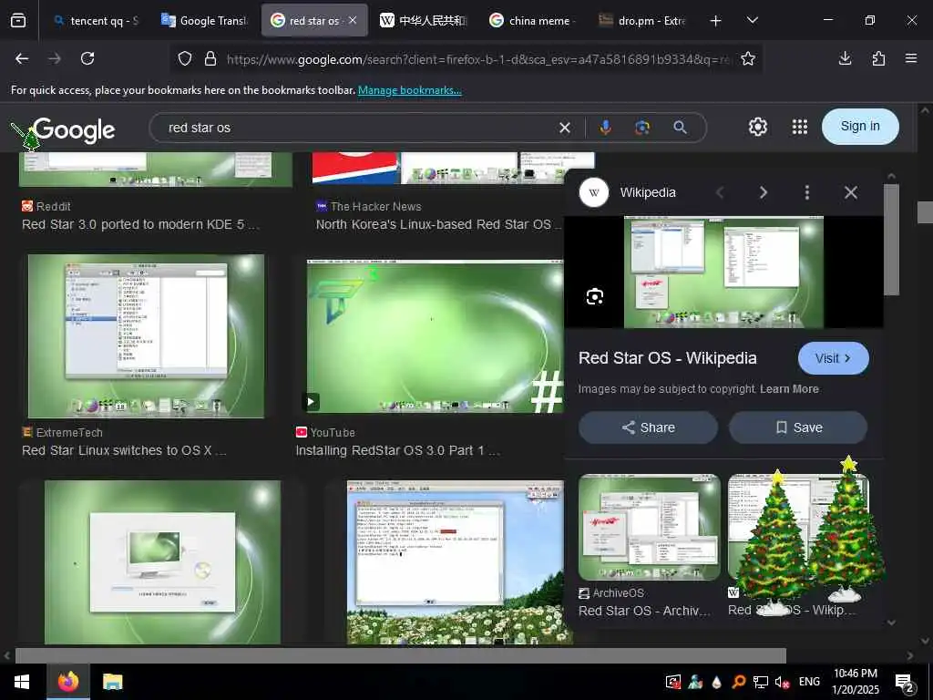View the large Wikipedia preview image
This screenshot has height=700, width=933.
click(x=723, y=272)
